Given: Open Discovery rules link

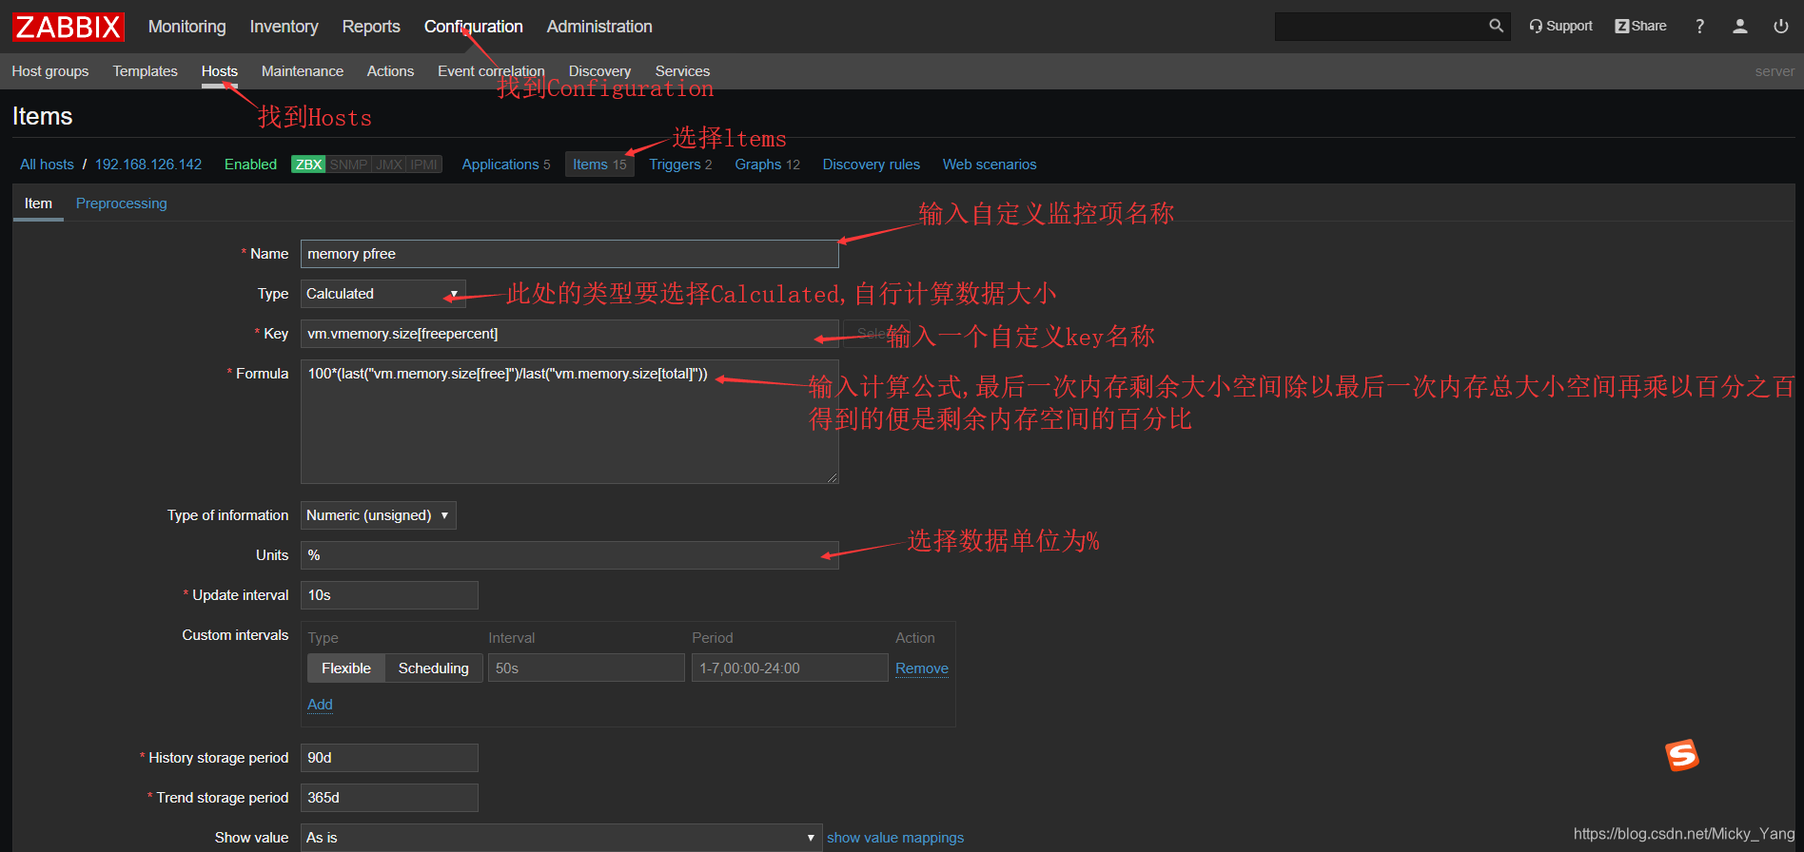Looking at the screenshot, I should coord(872,165).
